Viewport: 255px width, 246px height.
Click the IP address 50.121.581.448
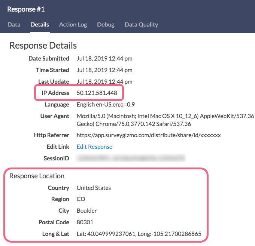coord(97,93)
